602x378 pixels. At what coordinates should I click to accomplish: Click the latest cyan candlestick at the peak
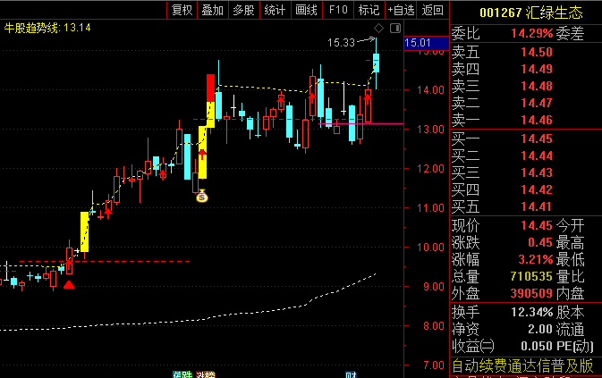pos(377,63)
